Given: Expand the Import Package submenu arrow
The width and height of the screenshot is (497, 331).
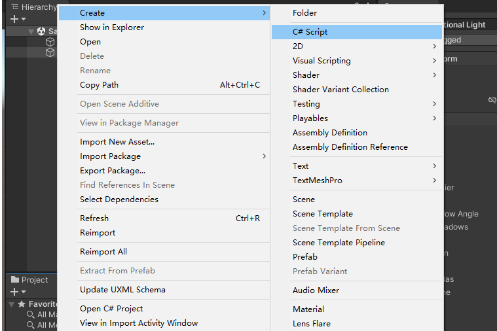Looking at the screenshot, I should (x=264, y=156).
